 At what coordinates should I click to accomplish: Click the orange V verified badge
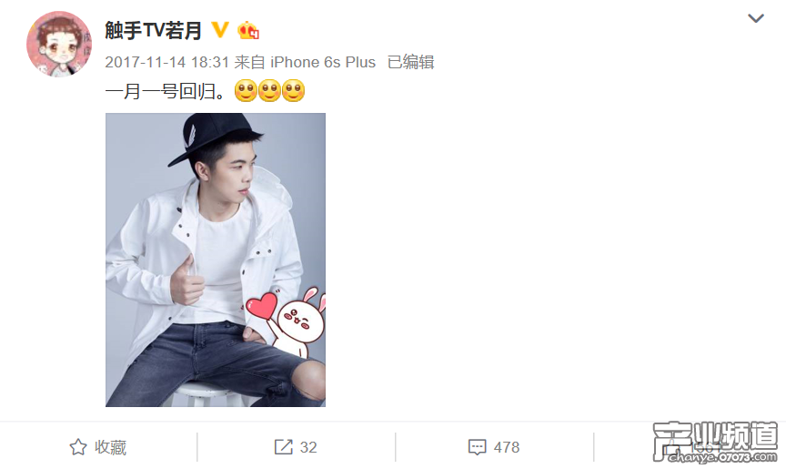220,30
